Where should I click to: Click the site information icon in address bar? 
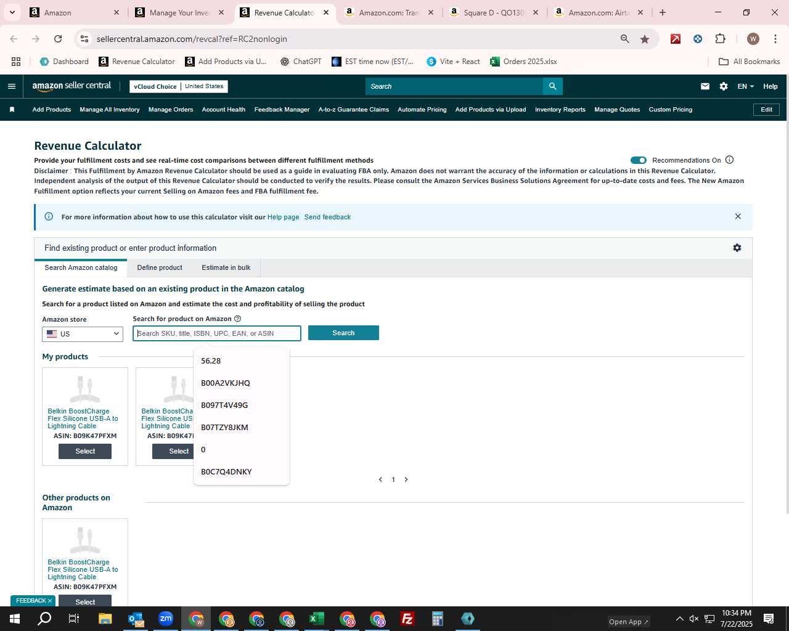84,39
